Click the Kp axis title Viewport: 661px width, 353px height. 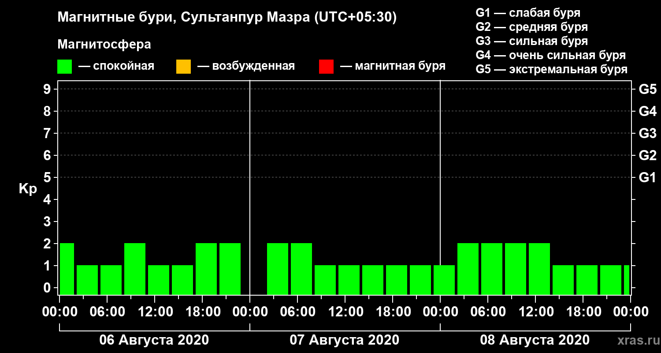click(x=28, y=189)
